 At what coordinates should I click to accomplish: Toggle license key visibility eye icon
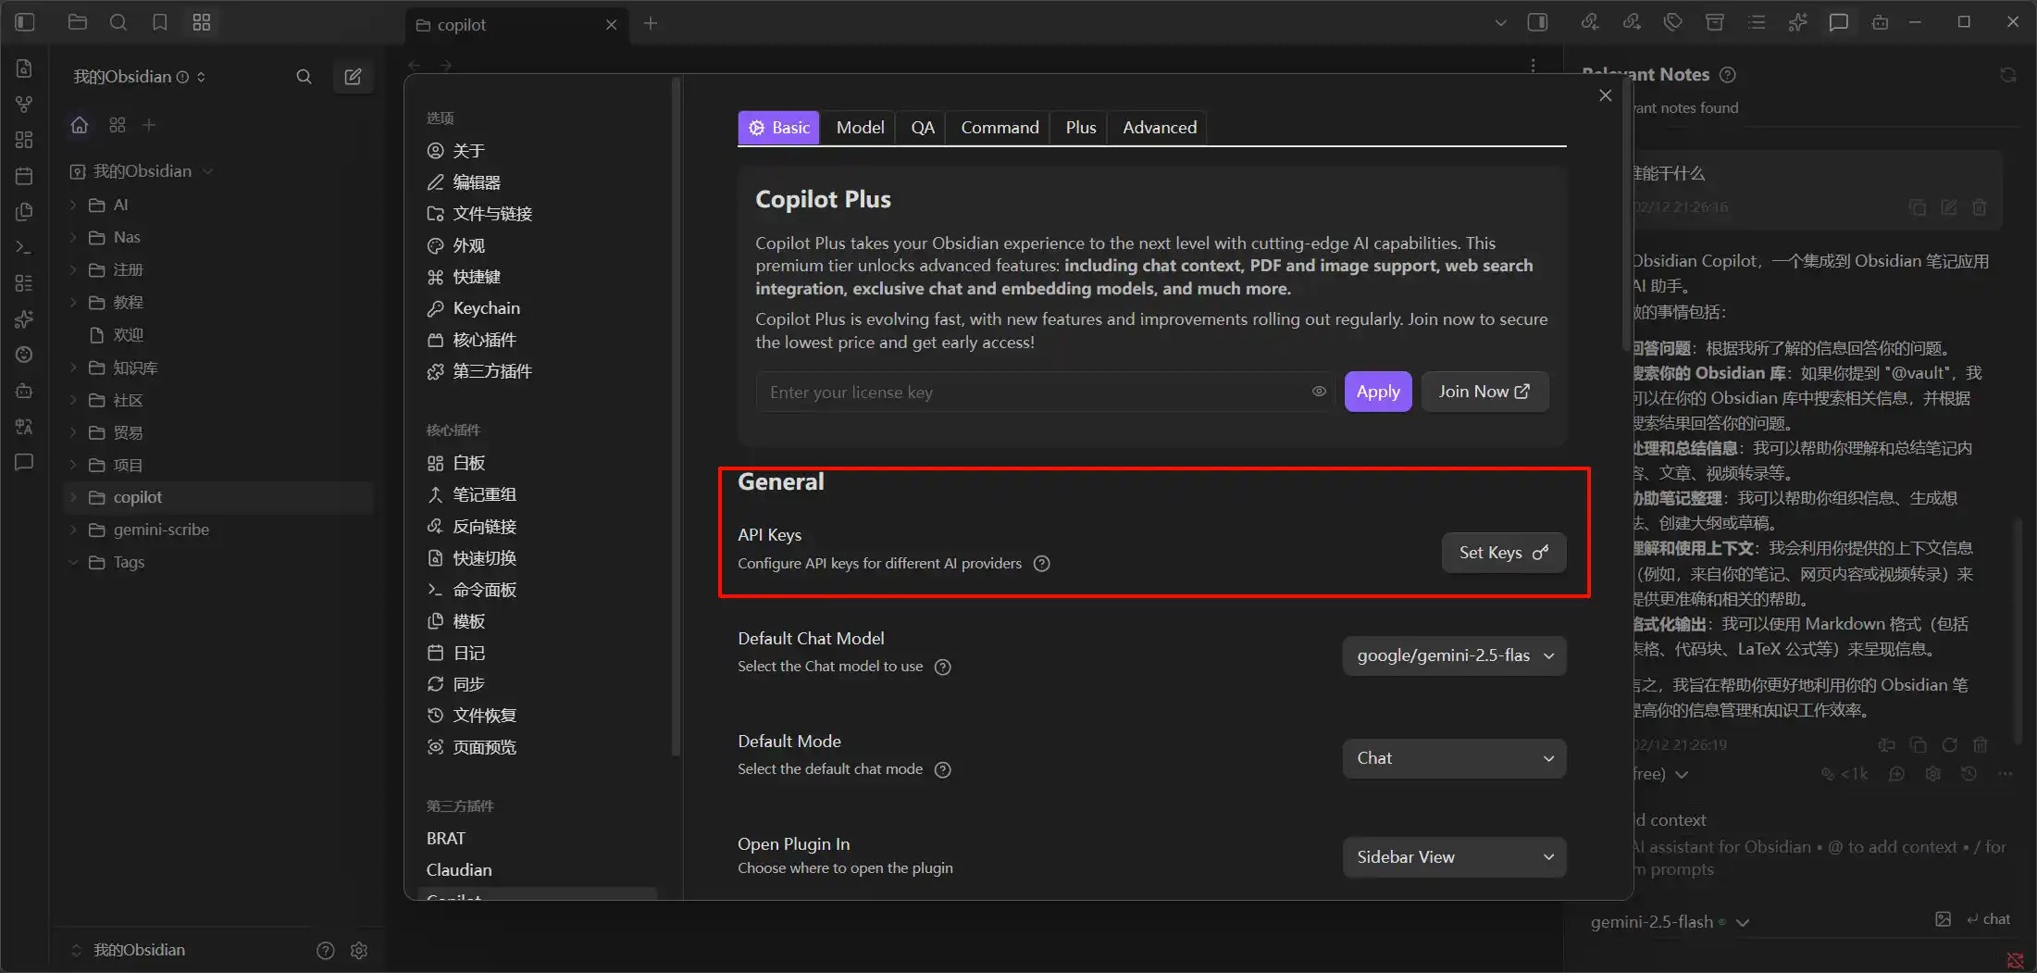tap(1319, 392)
